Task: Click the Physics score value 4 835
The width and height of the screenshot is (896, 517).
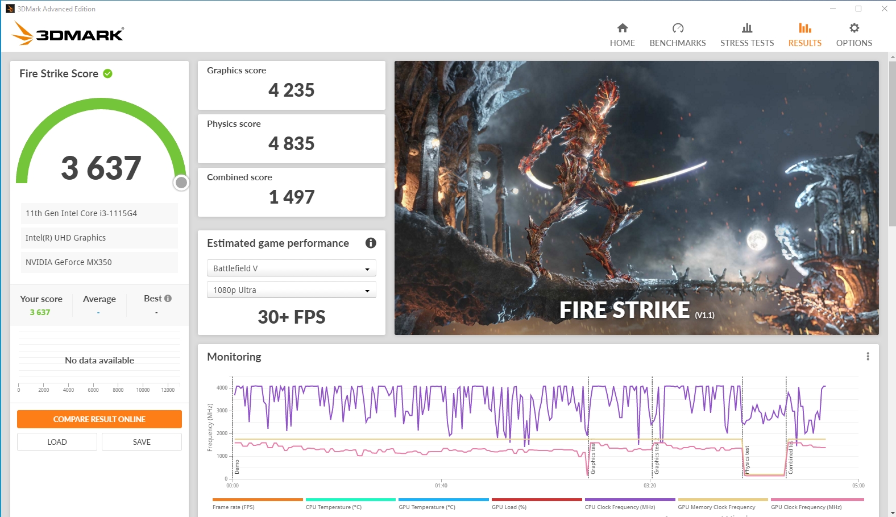Action: pos(291,143)
